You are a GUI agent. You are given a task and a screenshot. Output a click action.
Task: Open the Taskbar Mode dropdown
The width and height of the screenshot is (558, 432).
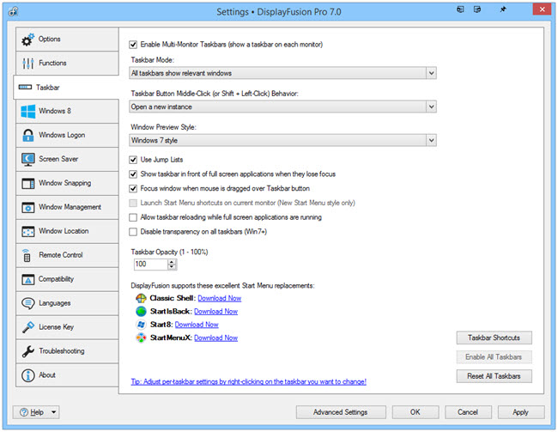pyautogui.click(x=282, y=73)
